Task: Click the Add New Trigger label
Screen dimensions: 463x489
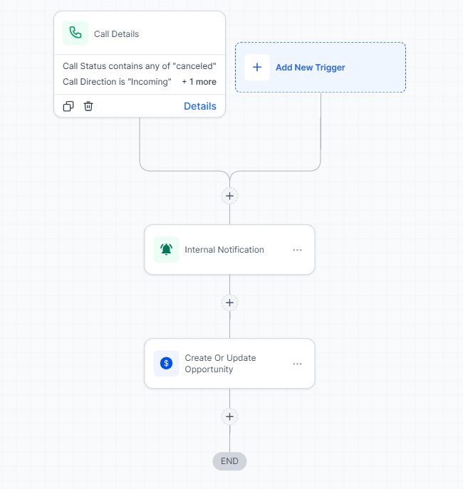Action: point(311,68)
